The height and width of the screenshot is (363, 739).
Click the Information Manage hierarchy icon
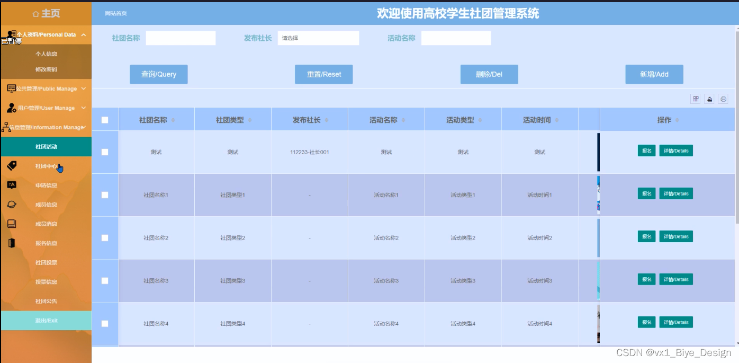[6, 127]
